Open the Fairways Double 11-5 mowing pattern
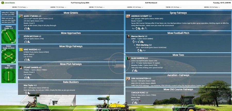The width and height of the screenshot is (232, 111). (9, 34)
